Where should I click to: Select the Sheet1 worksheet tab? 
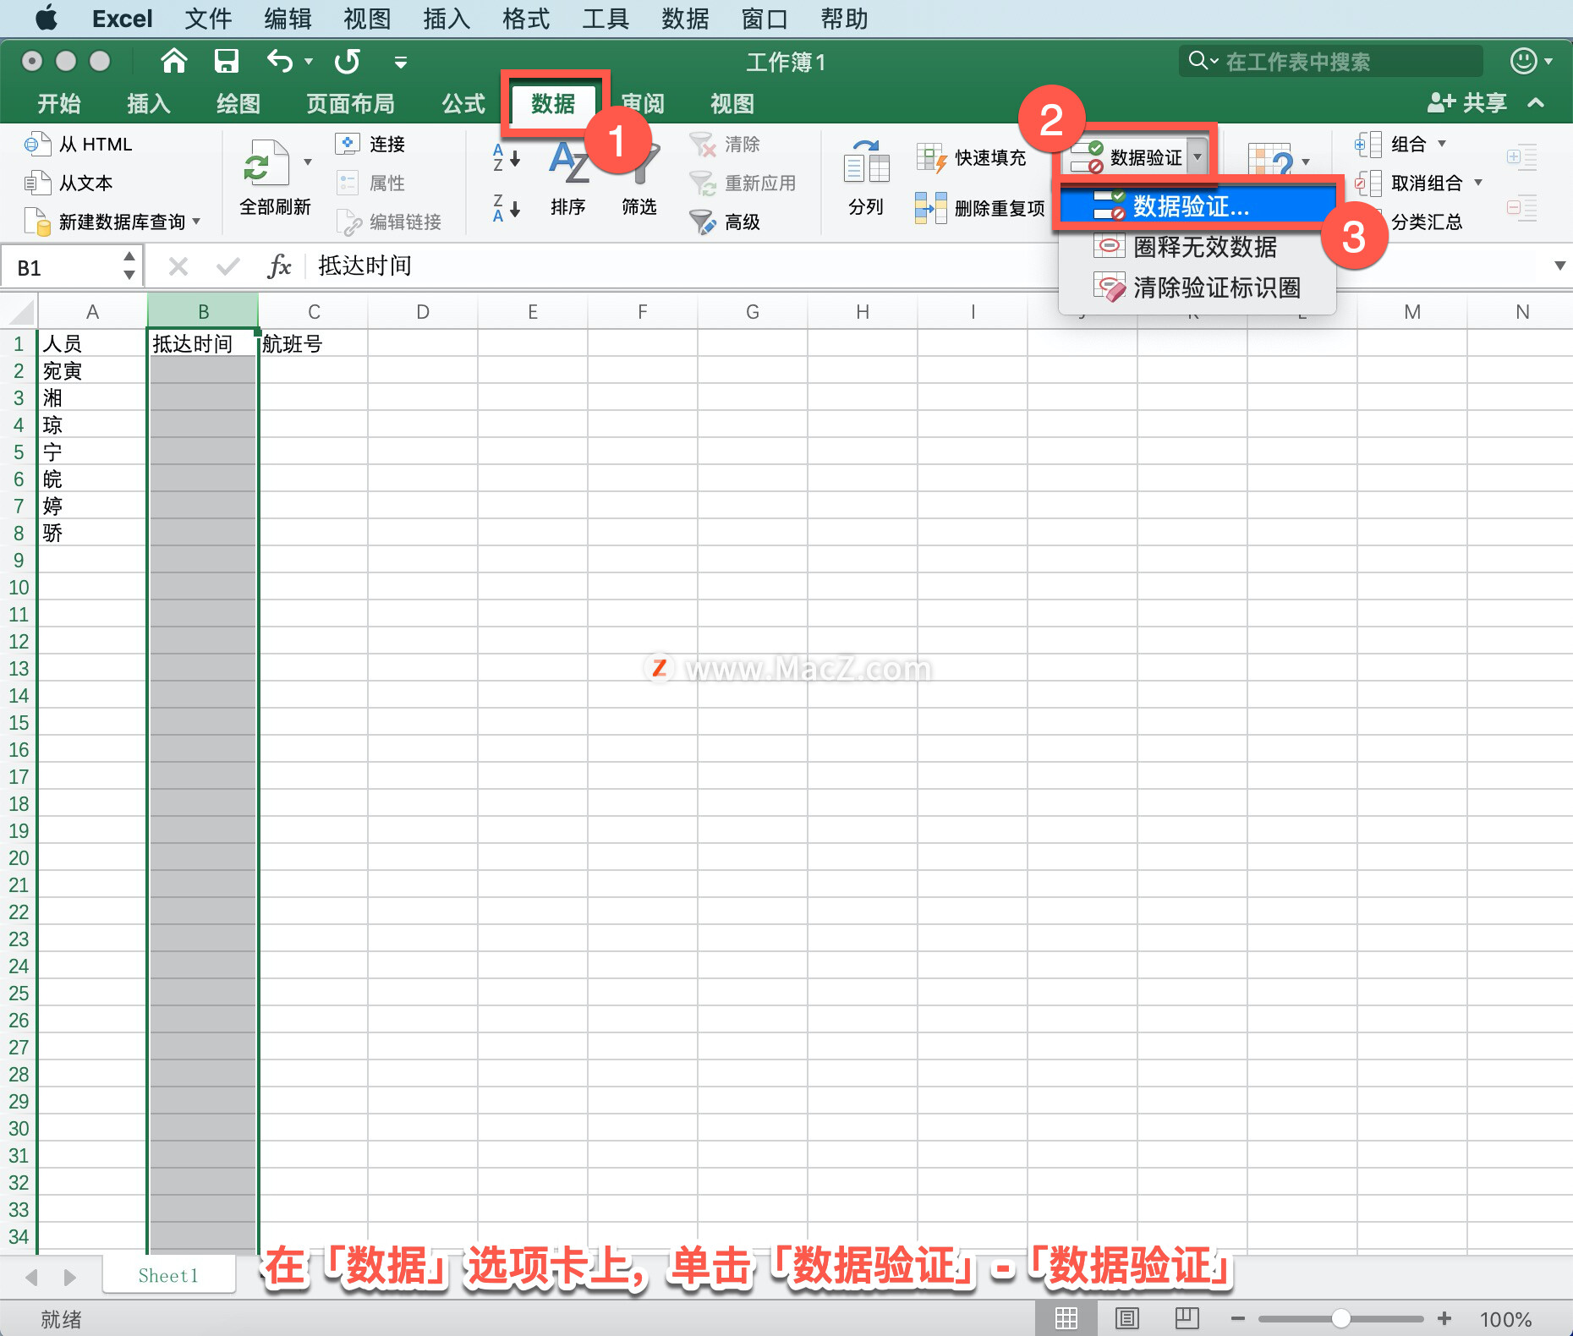168,1275
